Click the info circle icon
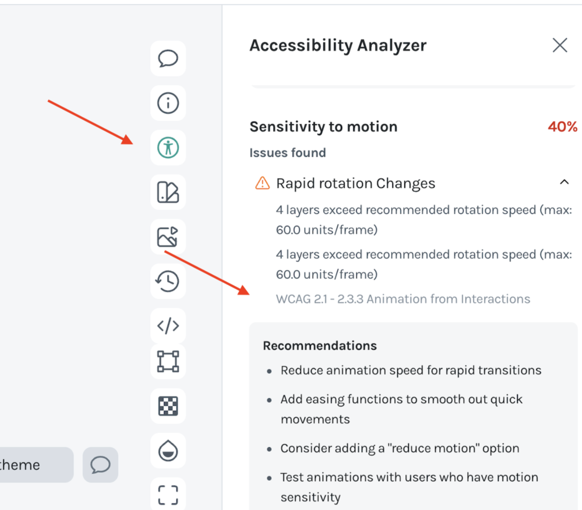582x510 pixels. coord(168,103)
